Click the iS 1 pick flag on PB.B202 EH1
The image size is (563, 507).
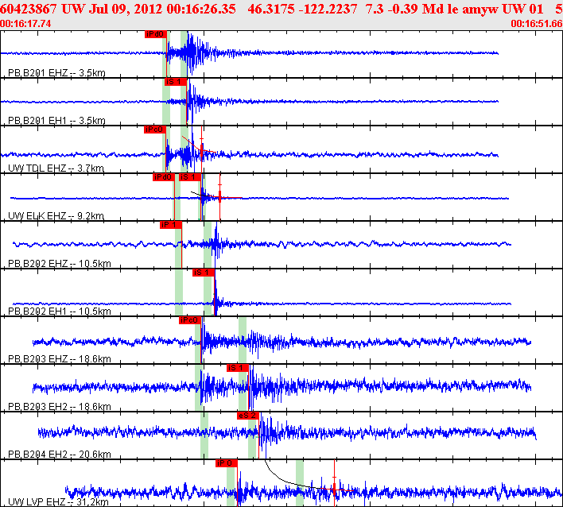(204, 273)
